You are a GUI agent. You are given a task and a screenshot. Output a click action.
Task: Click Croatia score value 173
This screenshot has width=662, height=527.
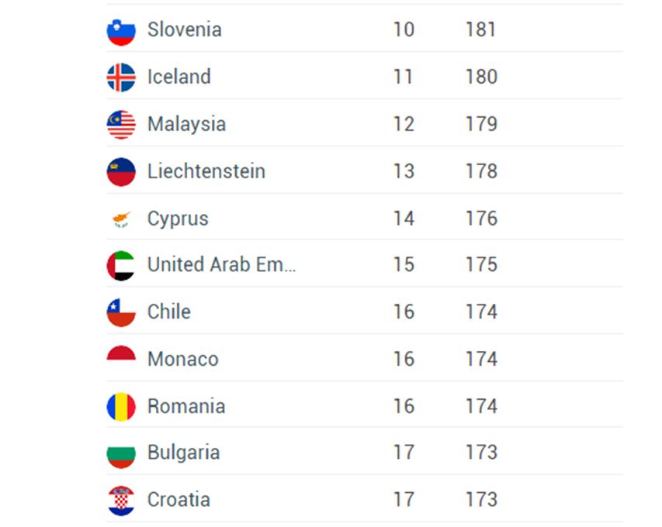tap(481, 500)
